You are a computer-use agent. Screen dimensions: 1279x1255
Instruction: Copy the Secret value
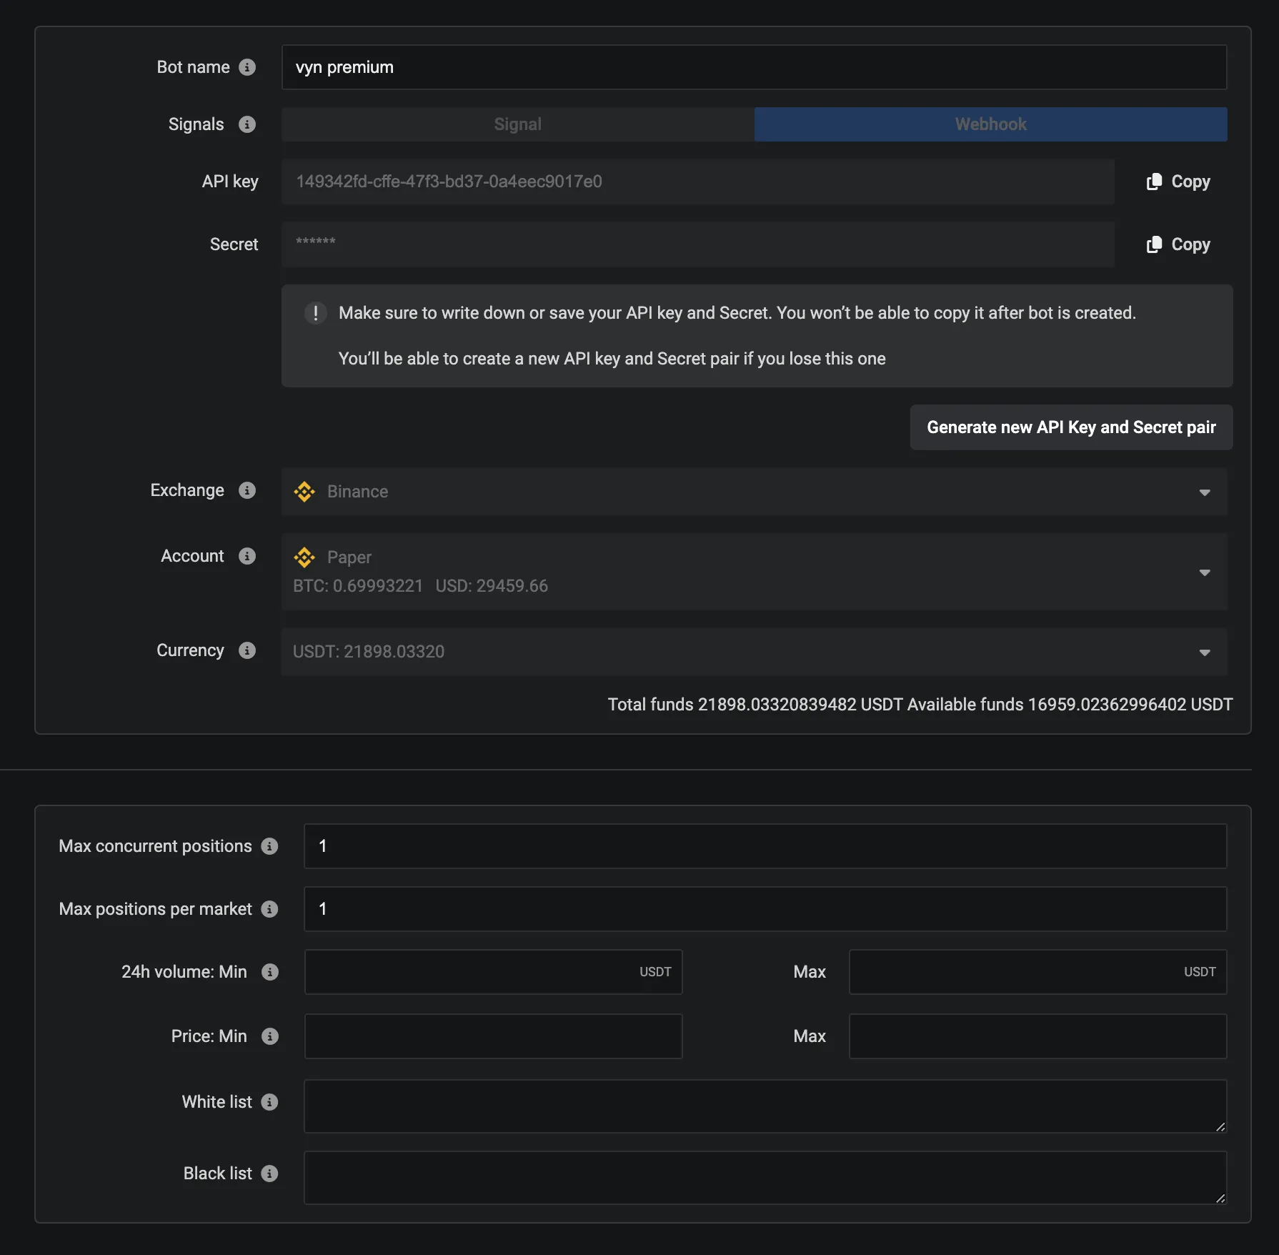1178,244
